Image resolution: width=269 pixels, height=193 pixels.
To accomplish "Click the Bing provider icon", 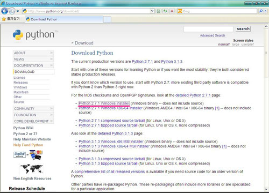I will [x=180, y=11].
